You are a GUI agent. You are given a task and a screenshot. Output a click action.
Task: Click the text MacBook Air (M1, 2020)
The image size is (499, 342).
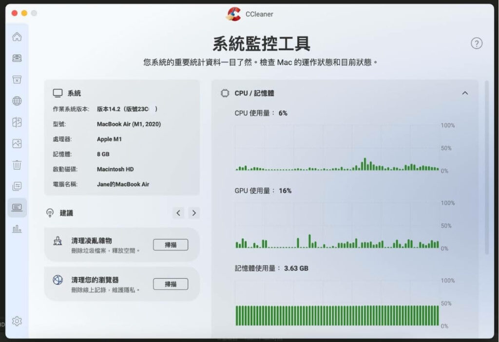[x=129, y=124]
